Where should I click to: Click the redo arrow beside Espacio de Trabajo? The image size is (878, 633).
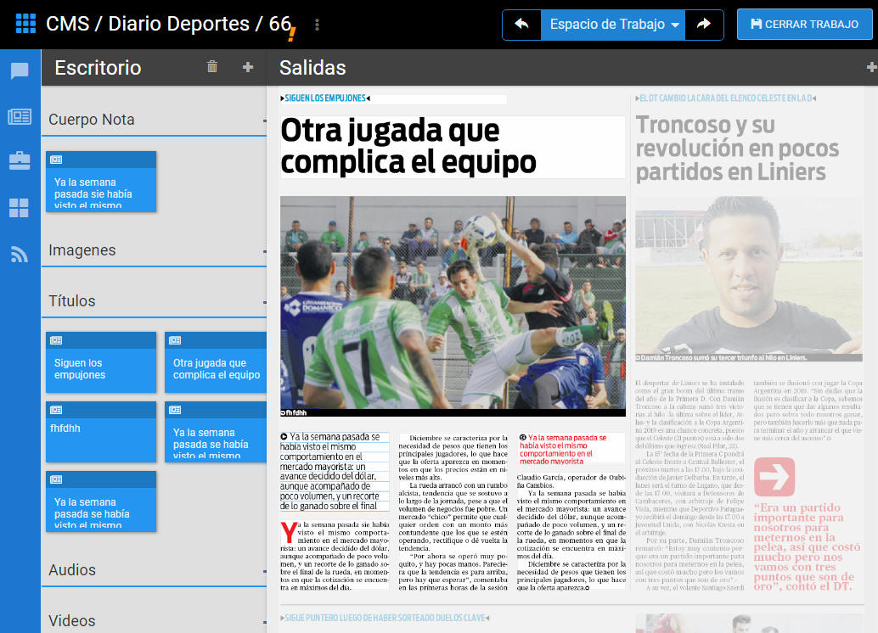pyautogui.click(x=704, y=25)
